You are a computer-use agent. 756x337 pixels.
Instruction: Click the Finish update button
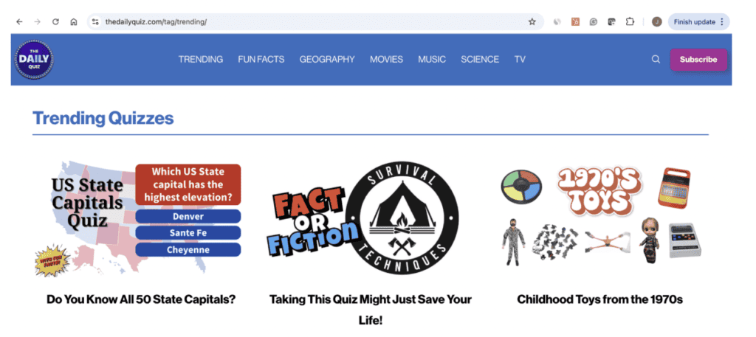[698, 21]
